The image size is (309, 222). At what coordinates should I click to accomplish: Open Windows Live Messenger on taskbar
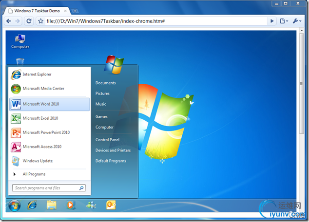coord(91,205)
